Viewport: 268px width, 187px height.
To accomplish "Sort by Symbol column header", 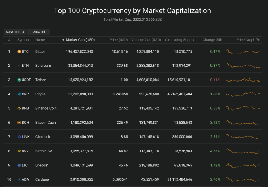I will coord(23,40).
